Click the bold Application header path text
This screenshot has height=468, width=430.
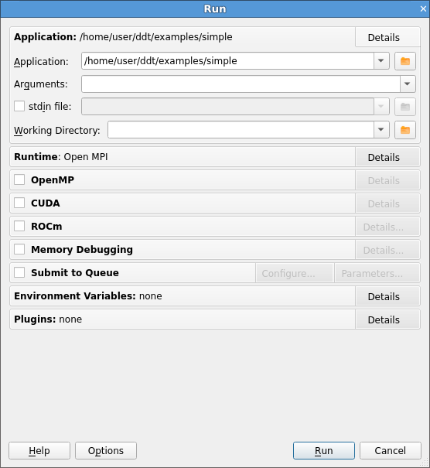(156, 36)
